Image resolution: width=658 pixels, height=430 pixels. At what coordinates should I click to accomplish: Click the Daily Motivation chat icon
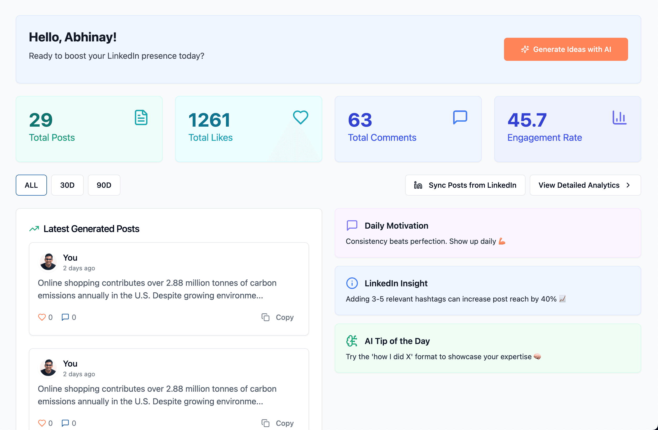[x=352, y=225]
